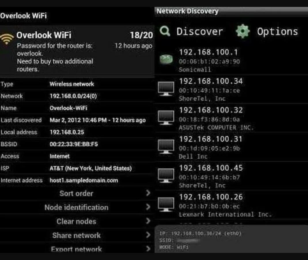
Task: Click the monitor icon for 192.168.100.26
Action: point(166,205)
